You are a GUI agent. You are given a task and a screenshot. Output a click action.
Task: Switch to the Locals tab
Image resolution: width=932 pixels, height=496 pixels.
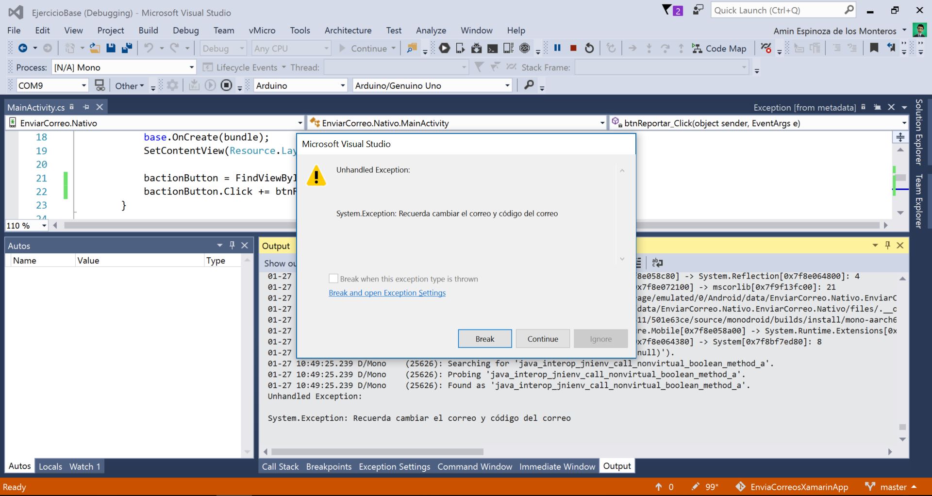point(50,466)
